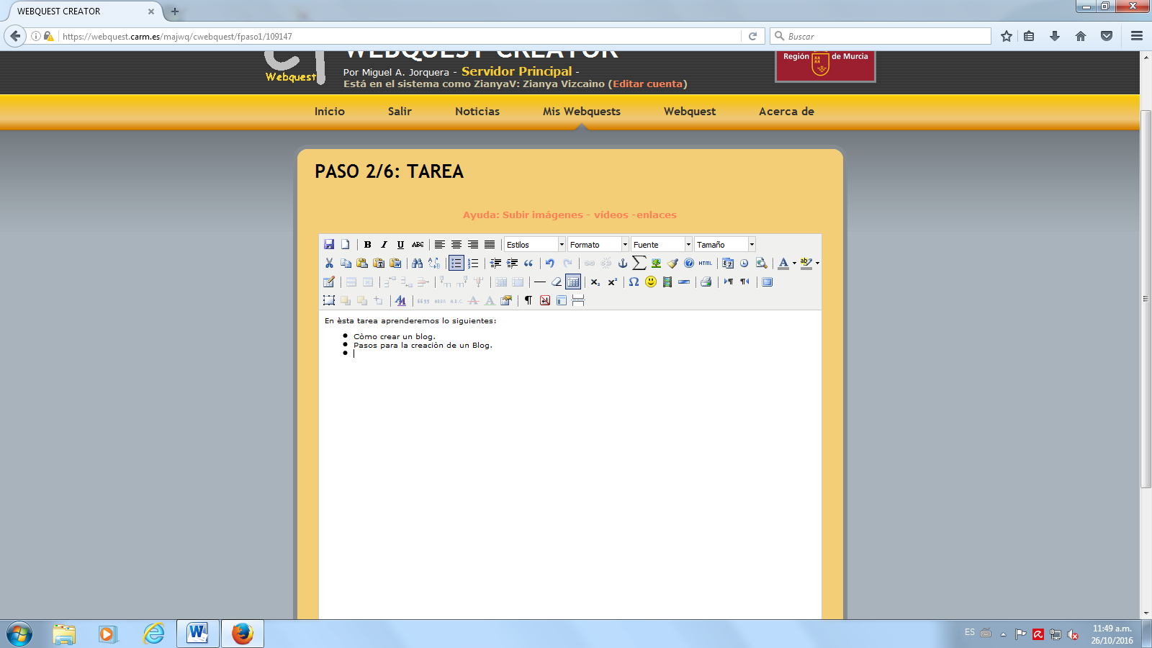Toggle Underline formatting
The image size is (1152, 648).
[x=400, y=244]
